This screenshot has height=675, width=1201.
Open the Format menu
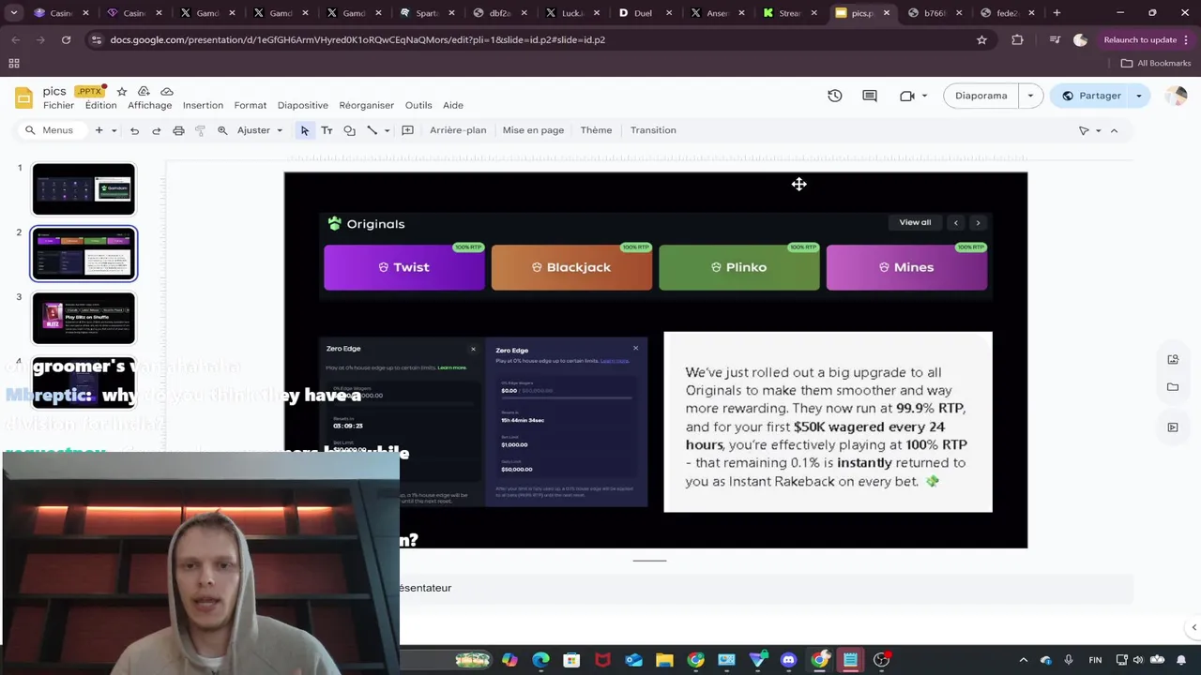[x=251, y=105]
